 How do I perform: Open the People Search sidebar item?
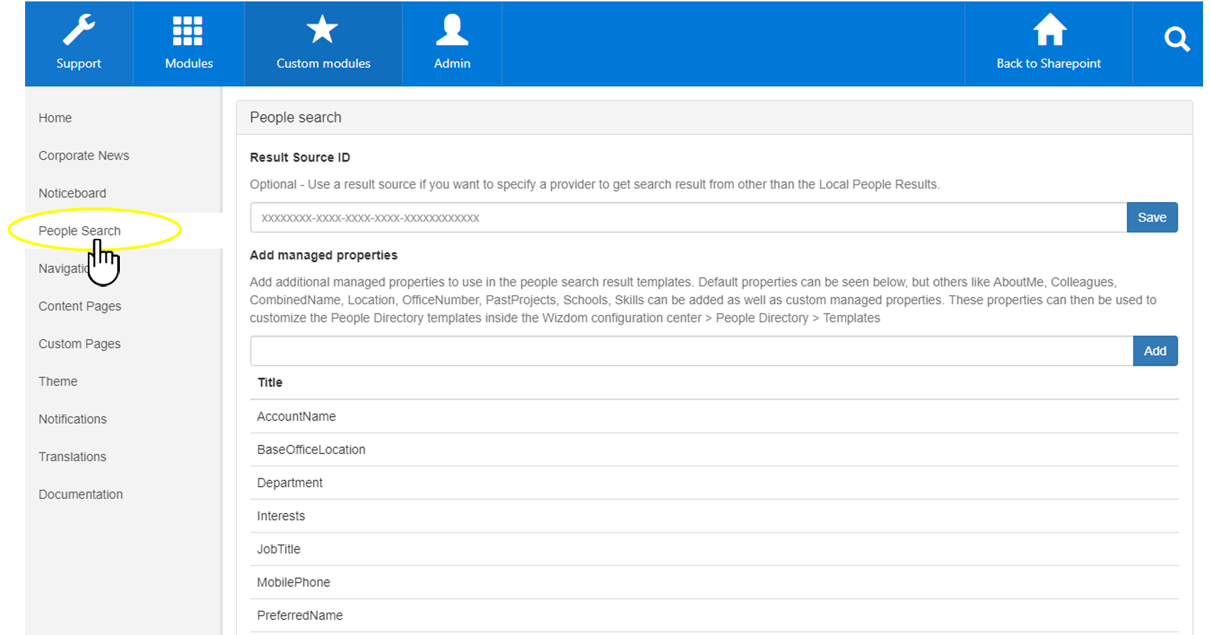(79, 231)
